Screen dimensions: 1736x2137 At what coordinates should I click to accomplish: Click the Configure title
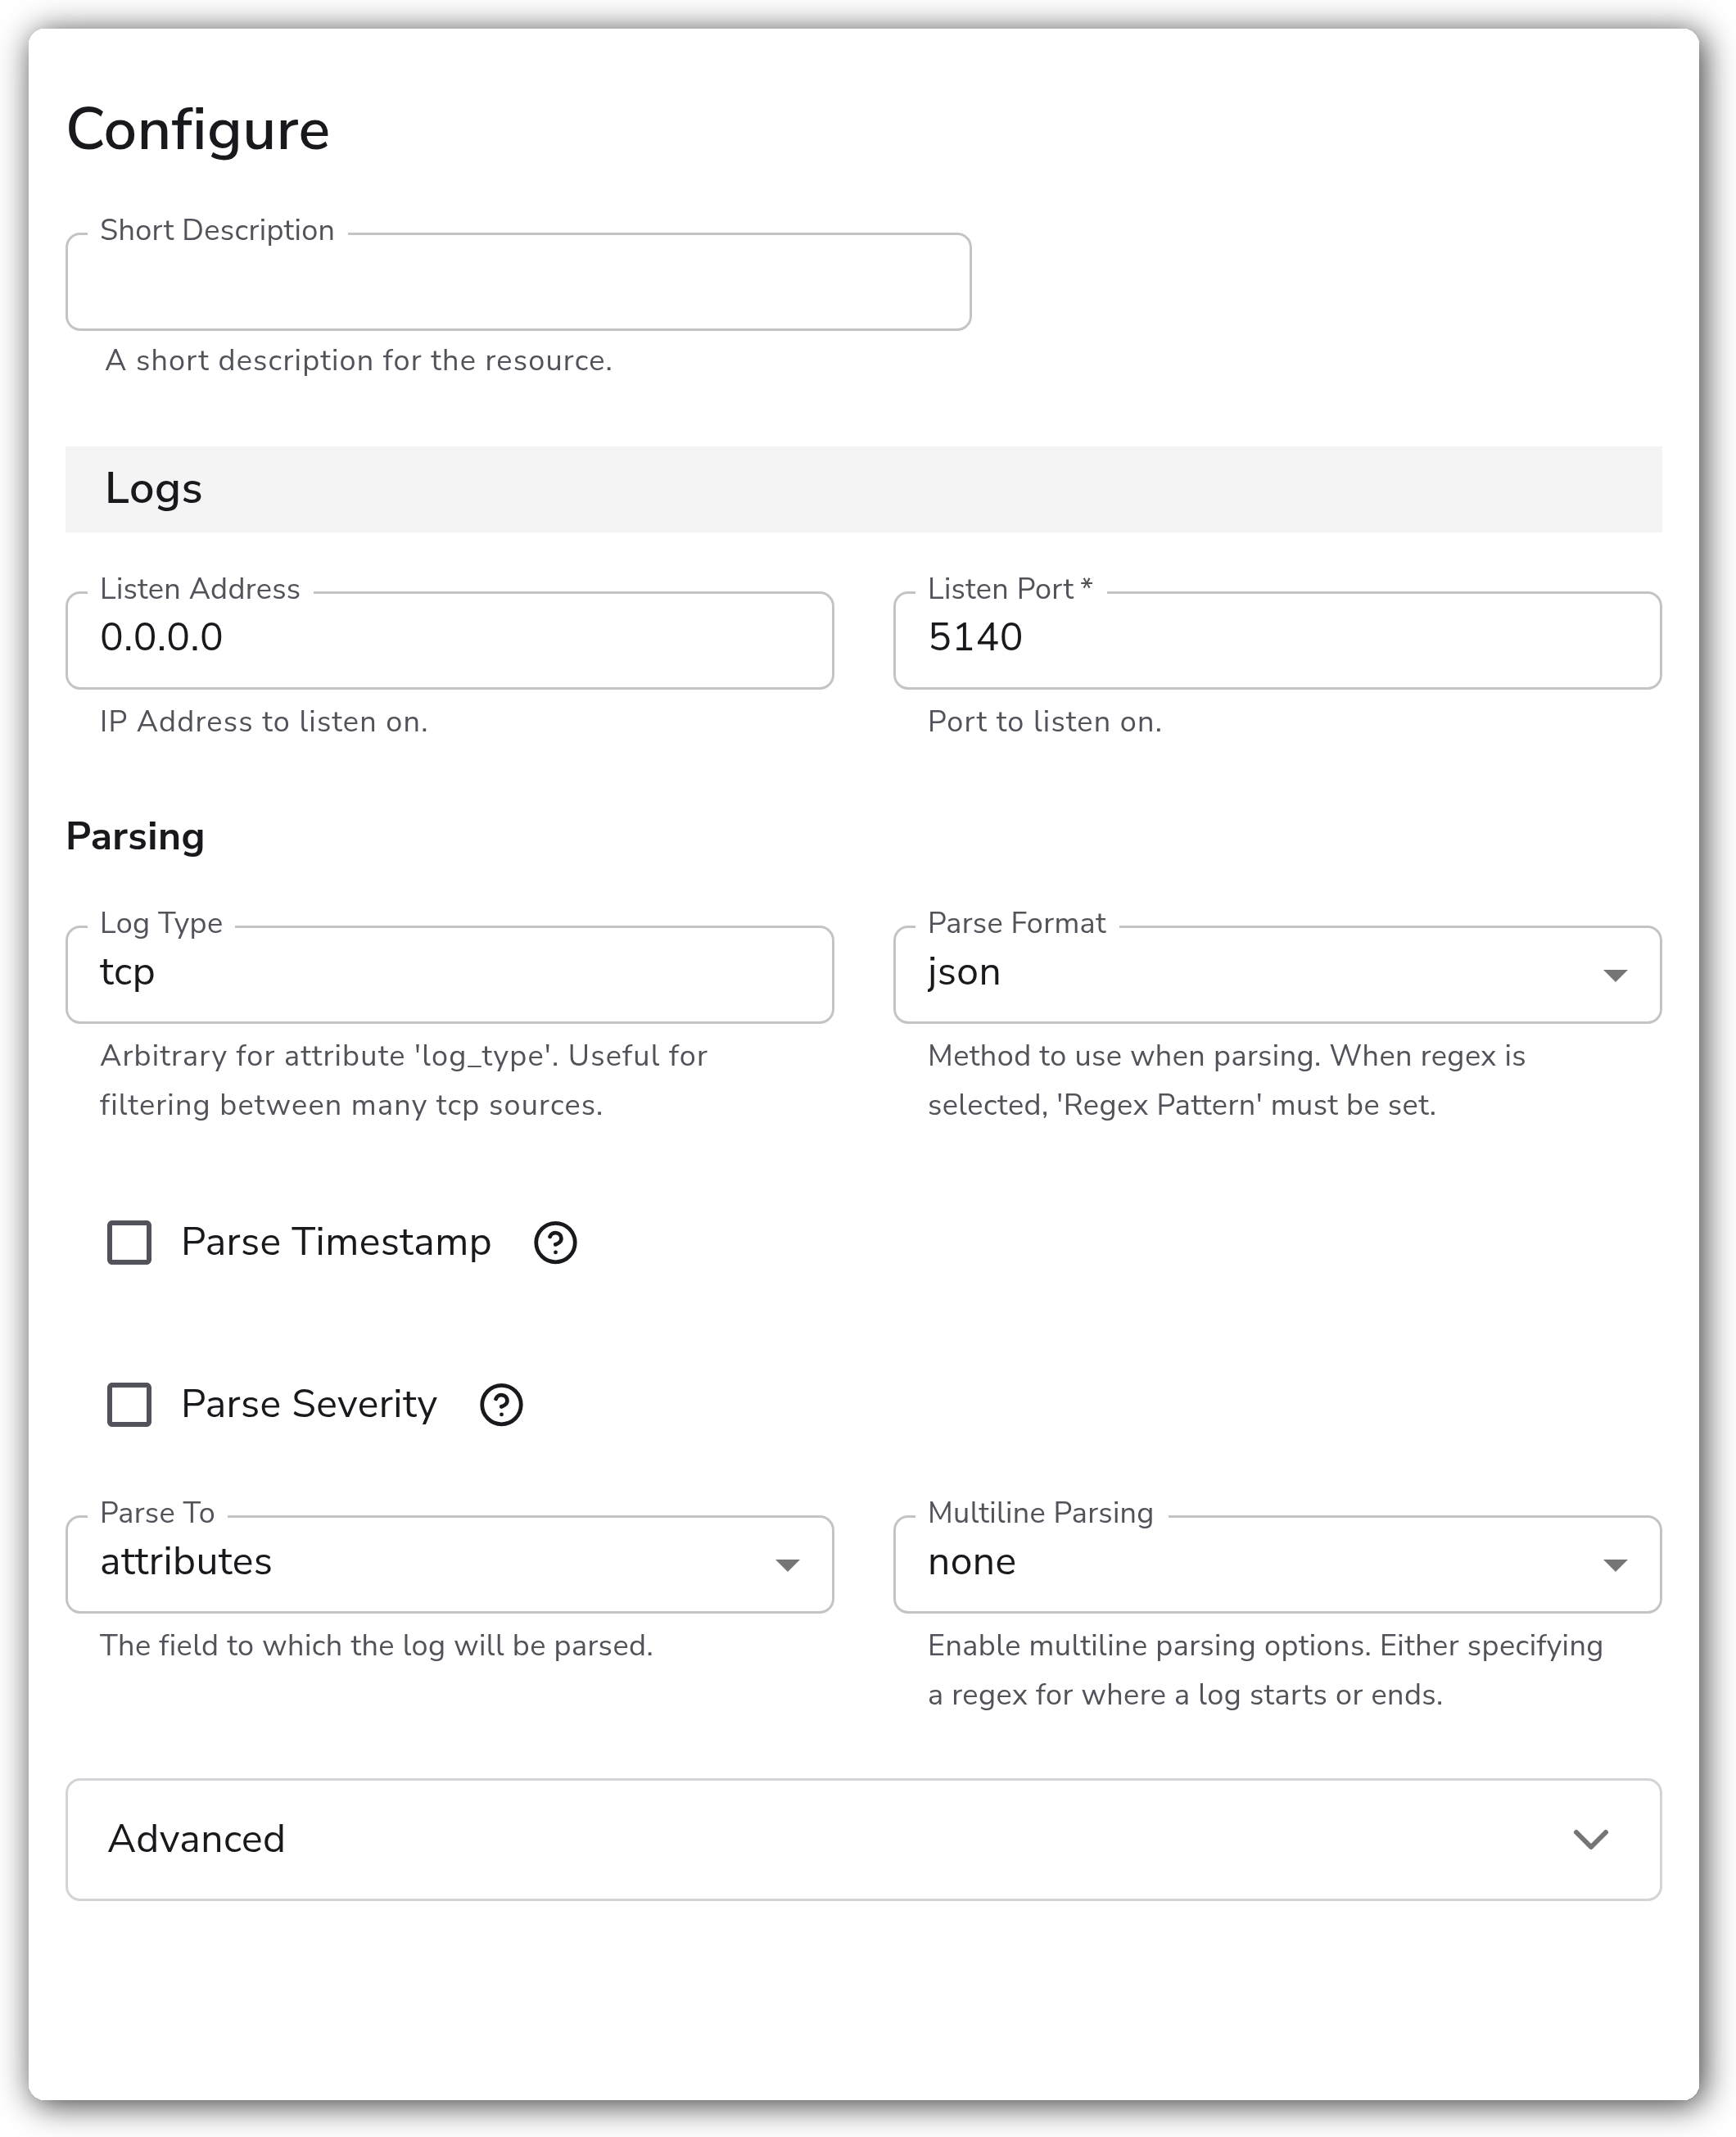tap(198, 131)
